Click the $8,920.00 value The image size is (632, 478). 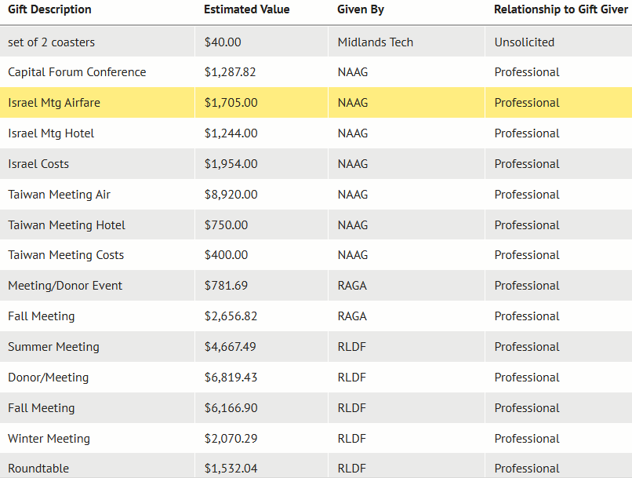tap(231, 195)
